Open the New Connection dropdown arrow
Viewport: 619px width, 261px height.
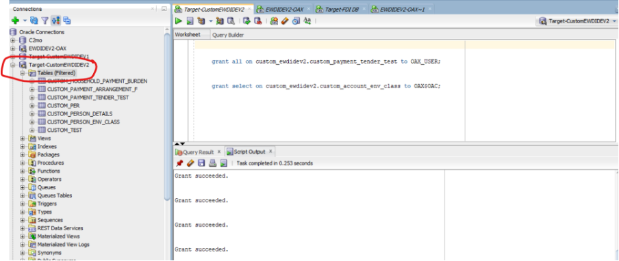(x=25, y=20)
